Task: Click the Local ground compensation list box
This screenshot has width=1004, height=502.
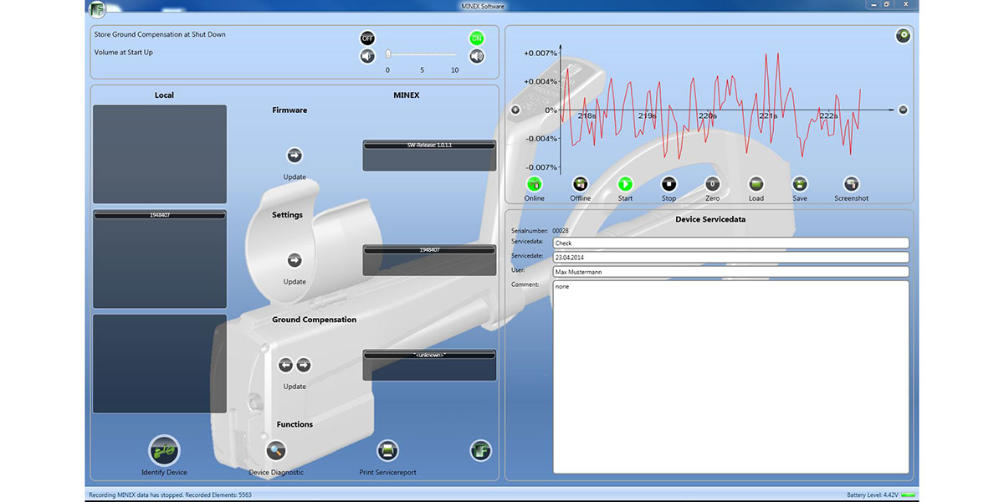Action: (160, 363)
